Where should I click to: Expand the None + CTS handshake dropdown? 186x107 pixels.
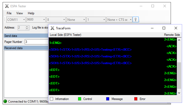click(131, 20)
